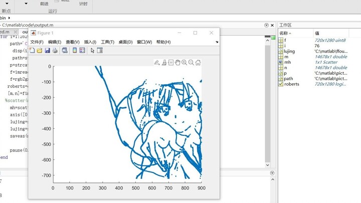Screen dimensions: 361x203
Task: Expand the bin folder path arrow
Action: tap(9, 18)
